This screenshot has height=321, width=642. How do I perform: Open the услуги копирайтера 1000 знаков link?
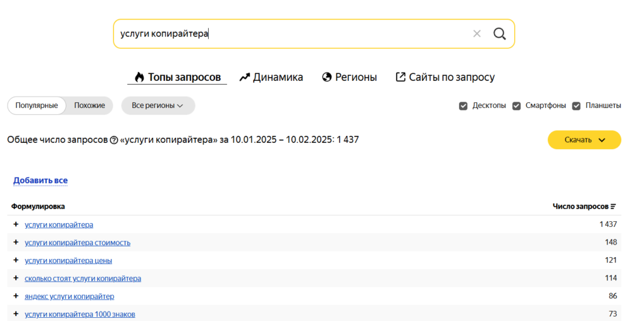[x=80, y=314]
